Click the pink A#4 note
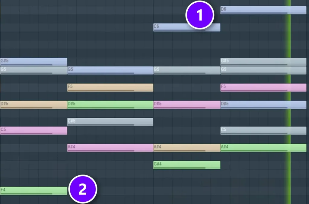309x204 pixels. coord(110,148)
